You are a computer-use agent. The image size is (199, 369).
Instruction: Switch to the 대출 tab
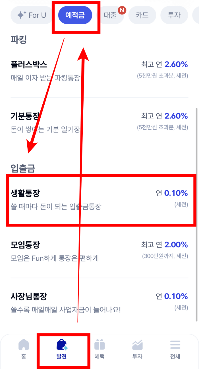[110, 15]
